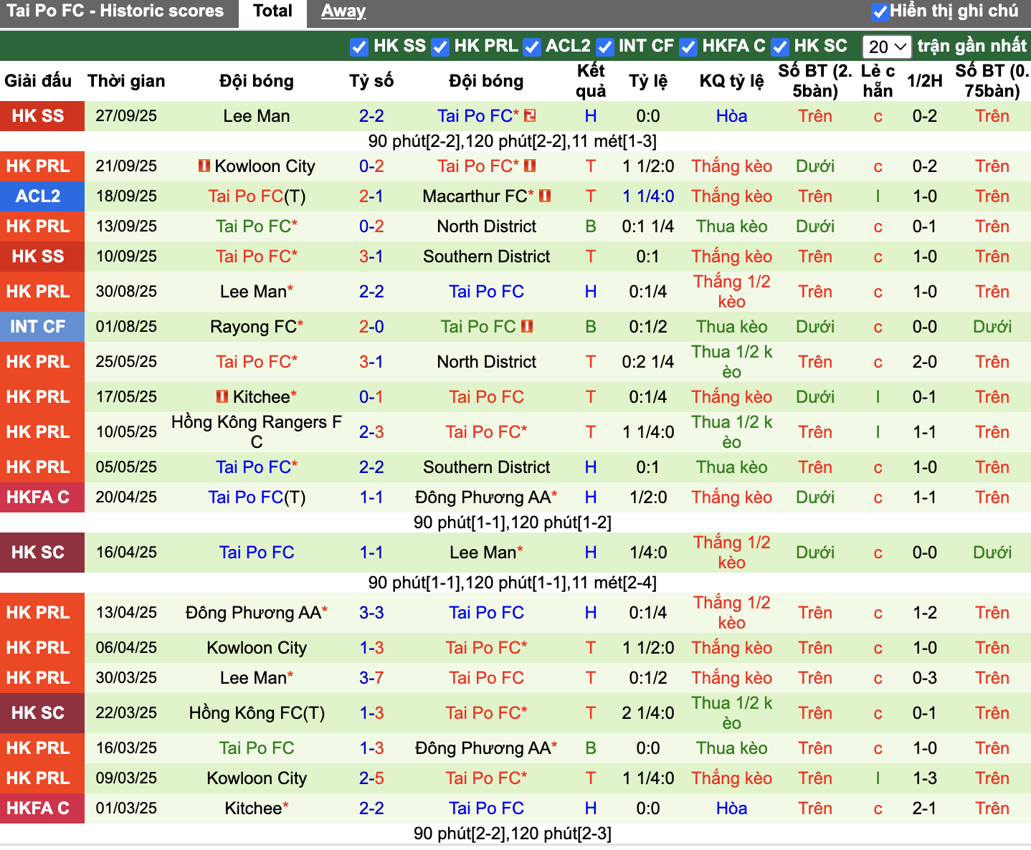Toggle the HK SC competition checkbox
This screenshot has width=1031, height=850.
(x=780, y=47)
